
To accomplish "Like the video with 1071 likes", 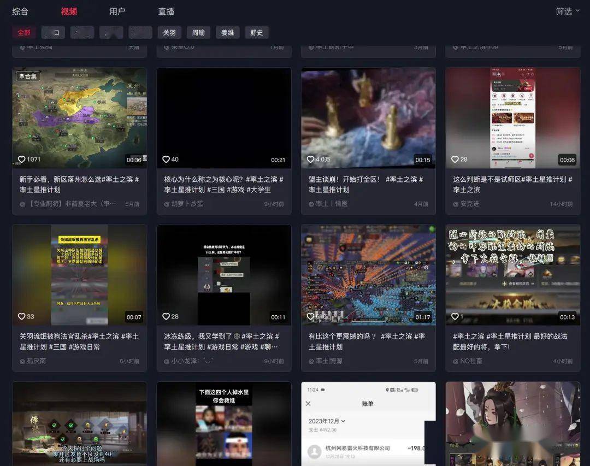I will tap(22, 160).
